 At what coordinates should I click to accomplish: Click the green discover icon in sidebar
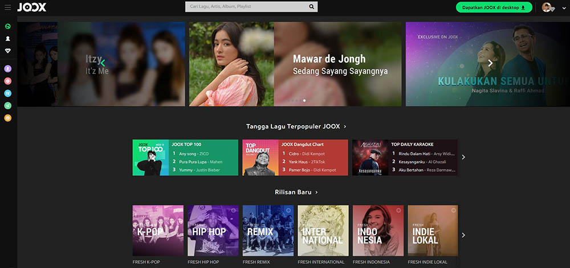click(8, 27)
